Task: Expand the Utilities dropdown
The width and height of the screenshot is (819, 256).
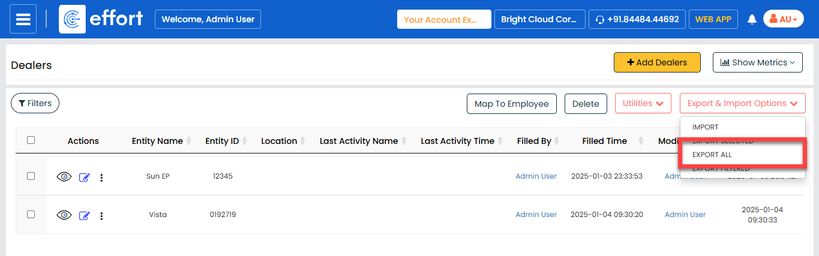Action: pyautogui.click(x=643, y=104)
